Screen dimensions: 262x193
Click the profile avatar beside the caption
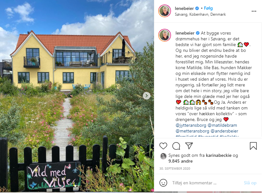point(165,35)
